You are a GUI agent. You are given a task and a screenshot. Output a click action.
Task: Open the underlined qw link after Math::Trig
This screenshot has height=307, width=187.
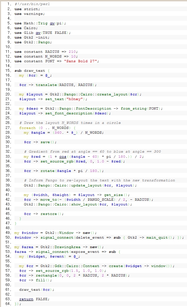[52, 23]
